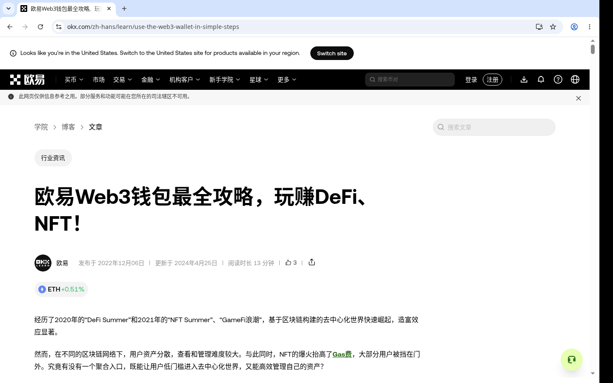Open Chrome profile icon

tap(574, 27)
